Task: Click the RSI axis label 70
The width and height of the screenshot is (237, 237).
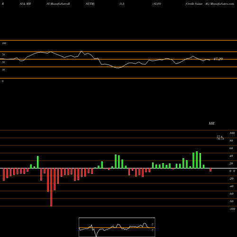Action: pos(3,55)
